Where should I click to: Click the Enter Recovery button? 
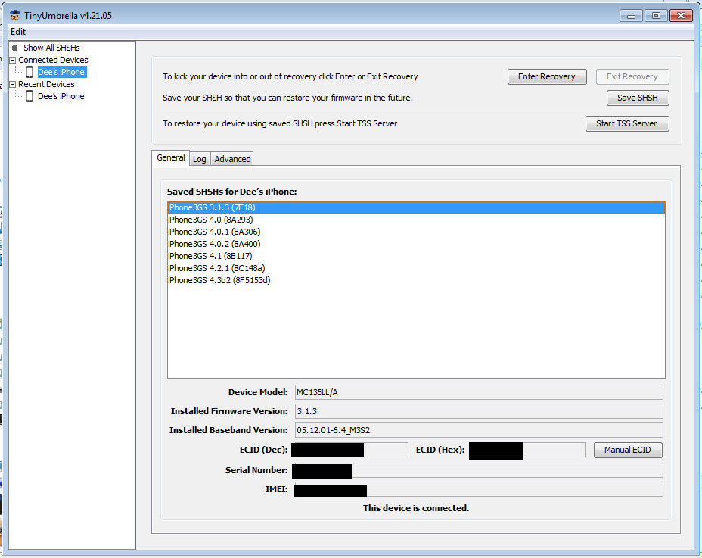tap(547, 76)
